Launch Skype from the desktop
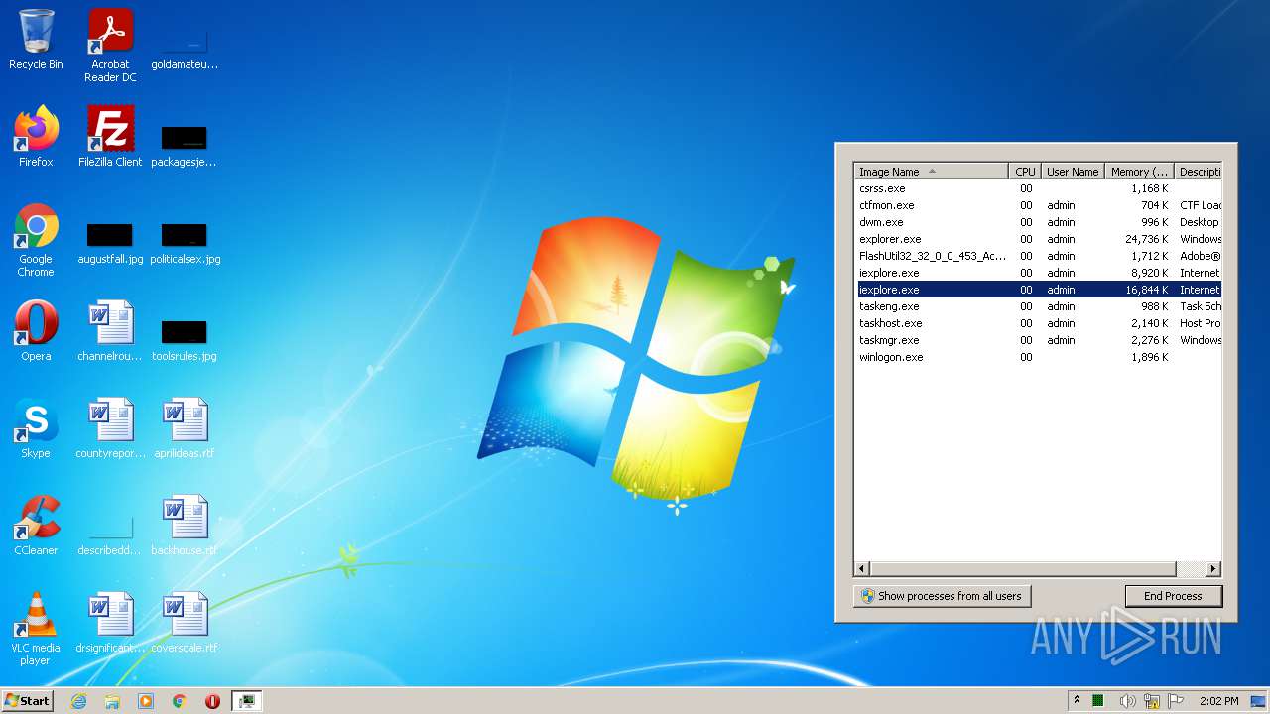Viewport: 1270px width, 714px height. (36, 428)
